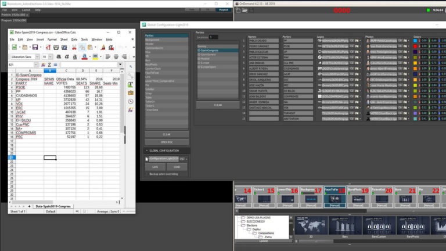The image size is (446, 251).
Task: Open dropdown arrow next to Save icon
Action: pyautogui.click(x=40, y=47)
